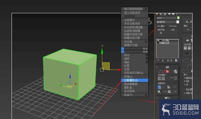Expand the 转换为: submenu arrow
This screenshot has width=201, height=119.
146,95
